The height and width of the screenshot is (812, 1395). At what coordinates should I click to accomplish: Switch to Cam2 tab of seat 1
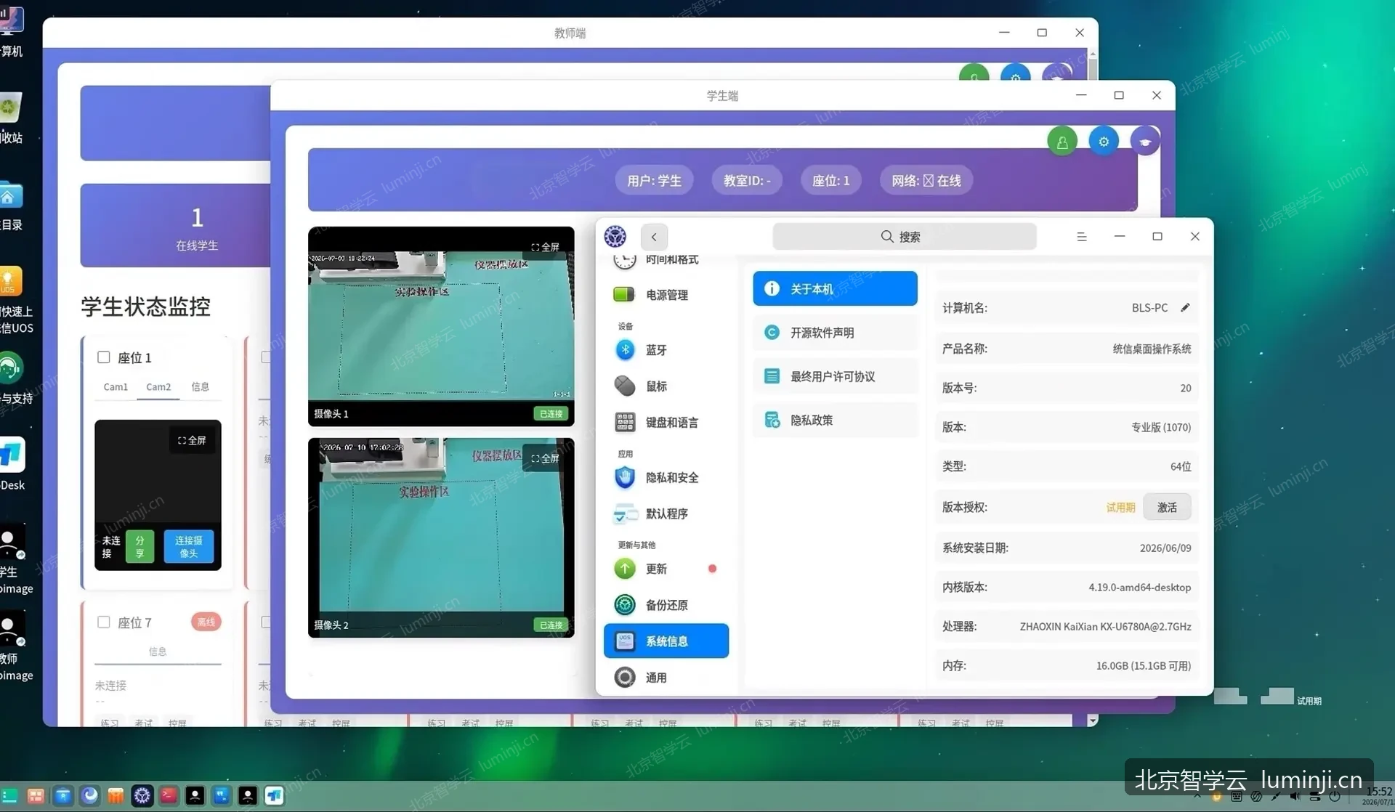click(x=158, y=387)
